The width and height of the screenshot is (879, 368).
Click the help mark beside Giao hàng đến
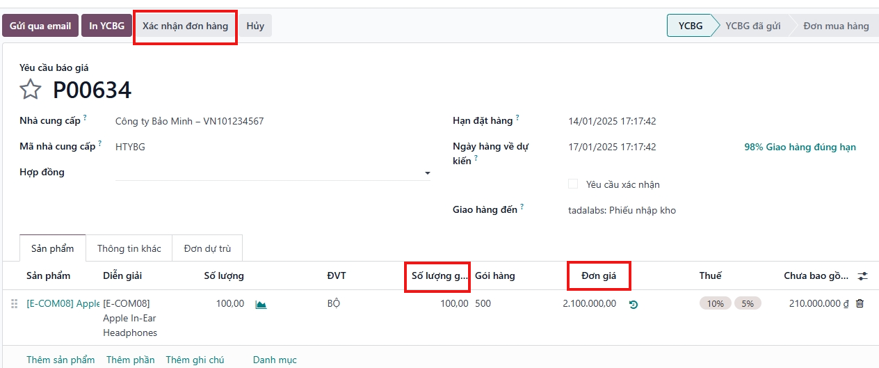(x=522, y=207)
